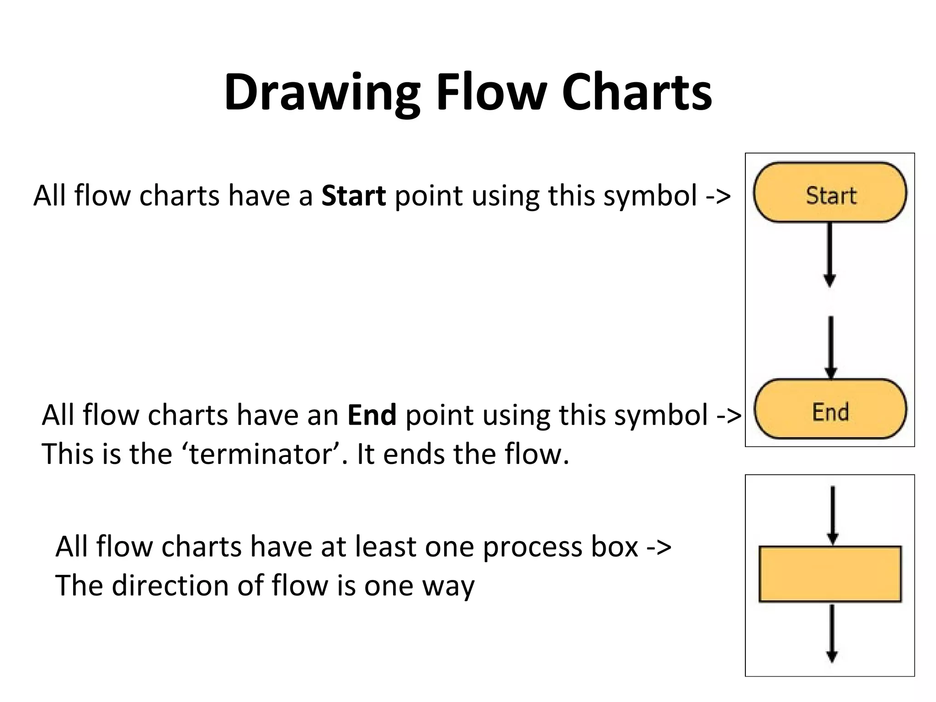Click the Start terminator shape
This screenshot has height=702, width=936.
[x=830, y=193]
